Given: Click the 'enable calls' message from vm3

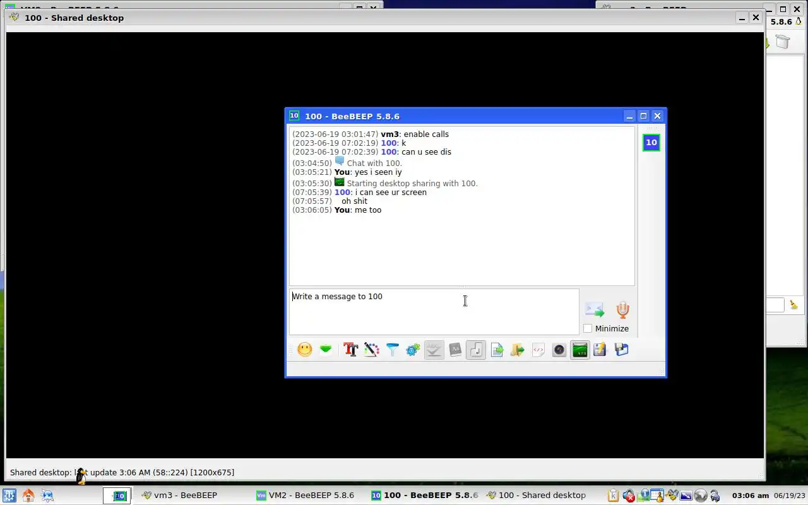Looking at the screenshot, I should click(x=426, y=134).
